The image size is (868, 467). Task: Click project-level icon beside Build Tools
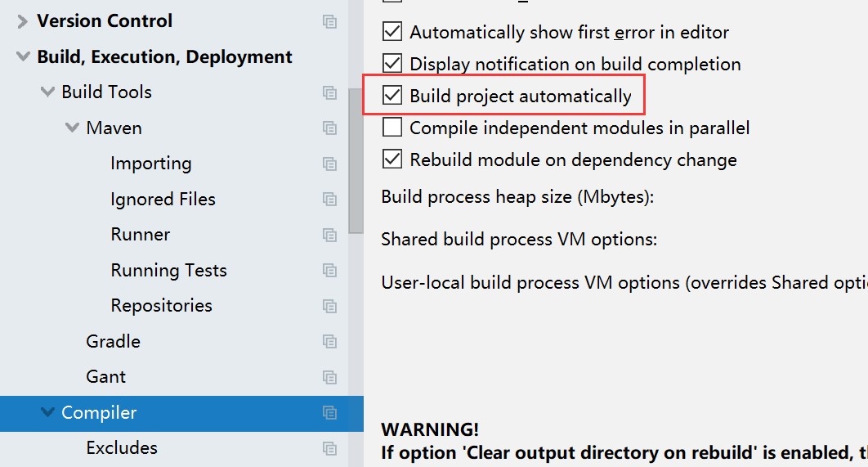coord(329,92)
